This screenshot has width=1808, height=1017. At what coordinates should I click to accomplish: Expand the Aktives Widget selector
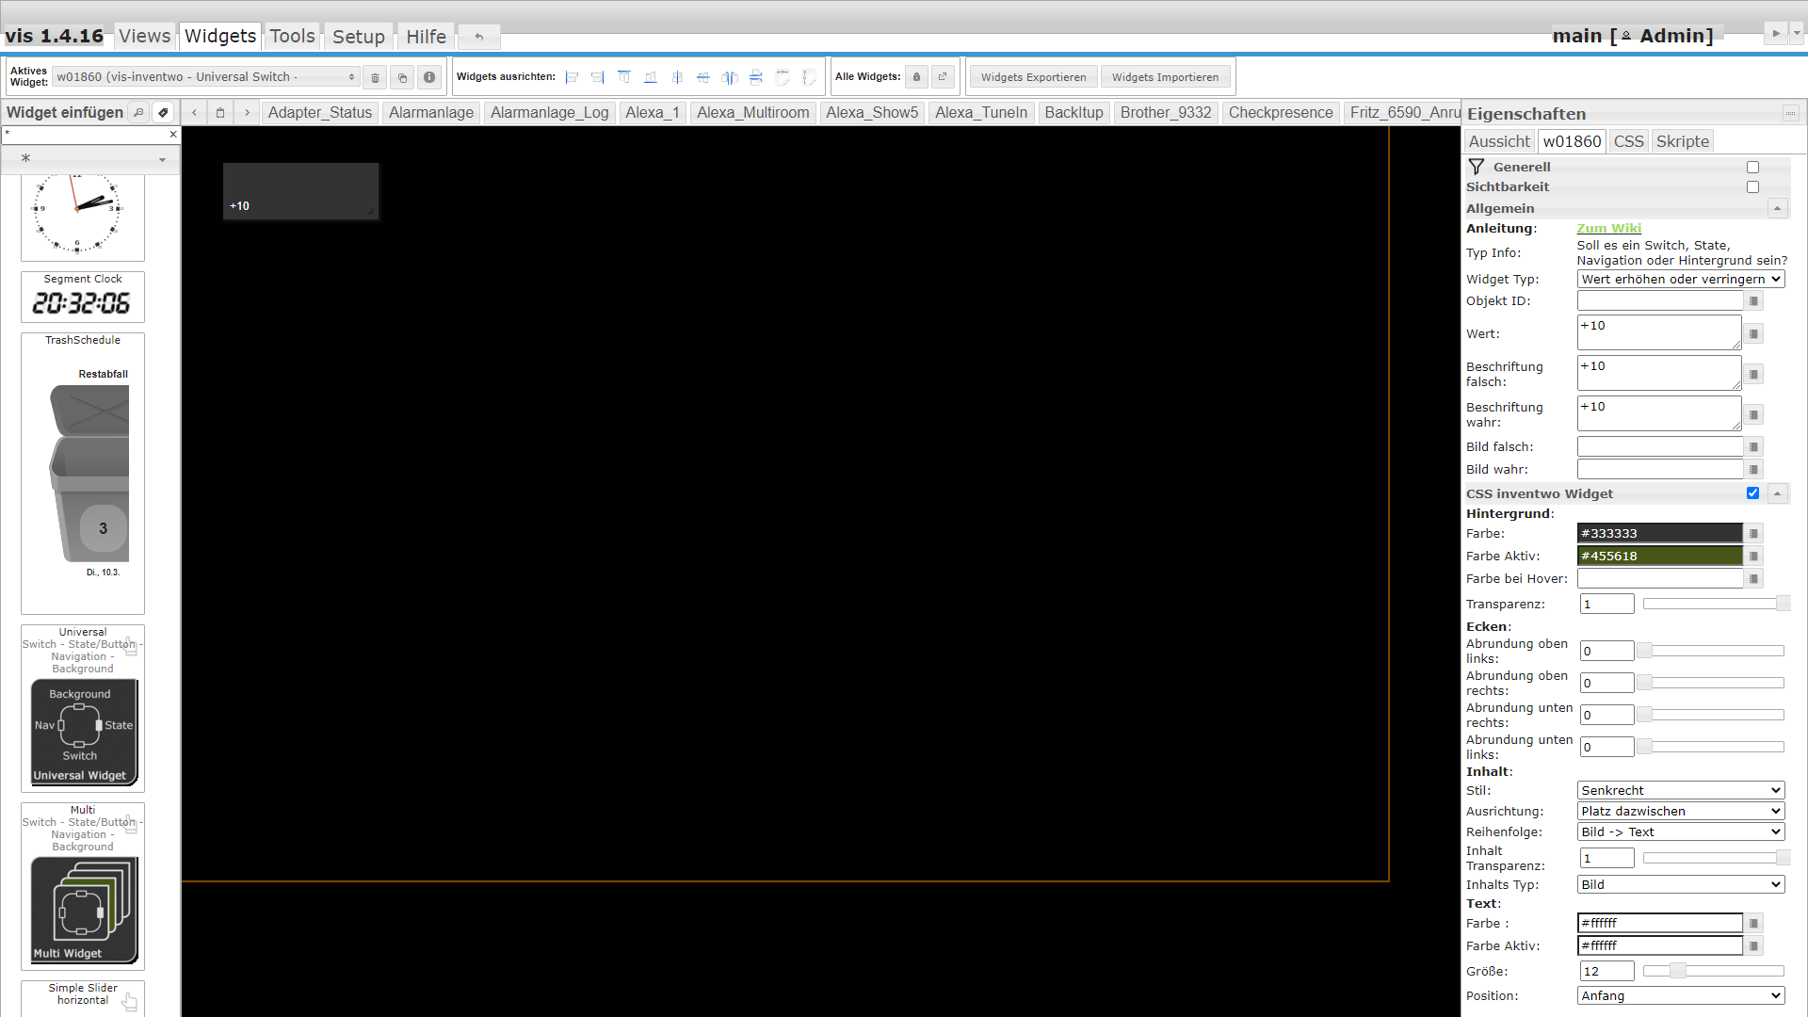pyautogui.click(x=206, y=77)
